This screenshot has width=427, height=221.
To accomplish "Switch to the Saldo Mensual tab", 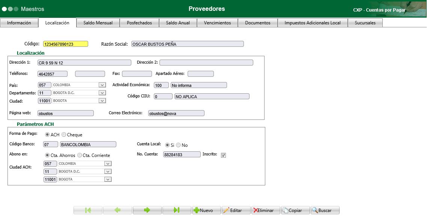I will click(x=98, y=23).
